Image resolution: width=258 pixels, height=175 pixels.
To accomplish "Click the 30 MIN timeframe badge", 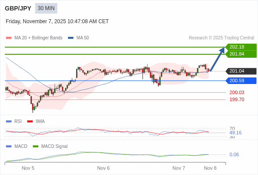I will [x=46, y=8].
